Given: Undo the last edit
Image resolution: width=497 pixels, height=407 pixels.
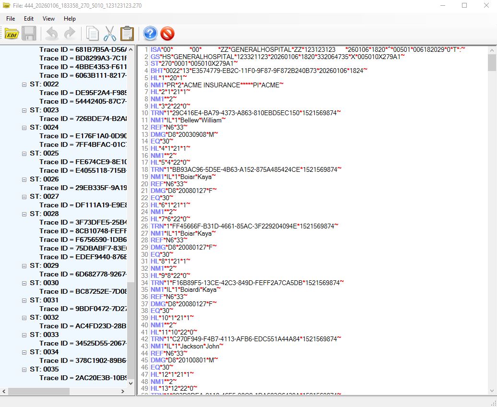Looking at the screenshot, I should [52, 34].
